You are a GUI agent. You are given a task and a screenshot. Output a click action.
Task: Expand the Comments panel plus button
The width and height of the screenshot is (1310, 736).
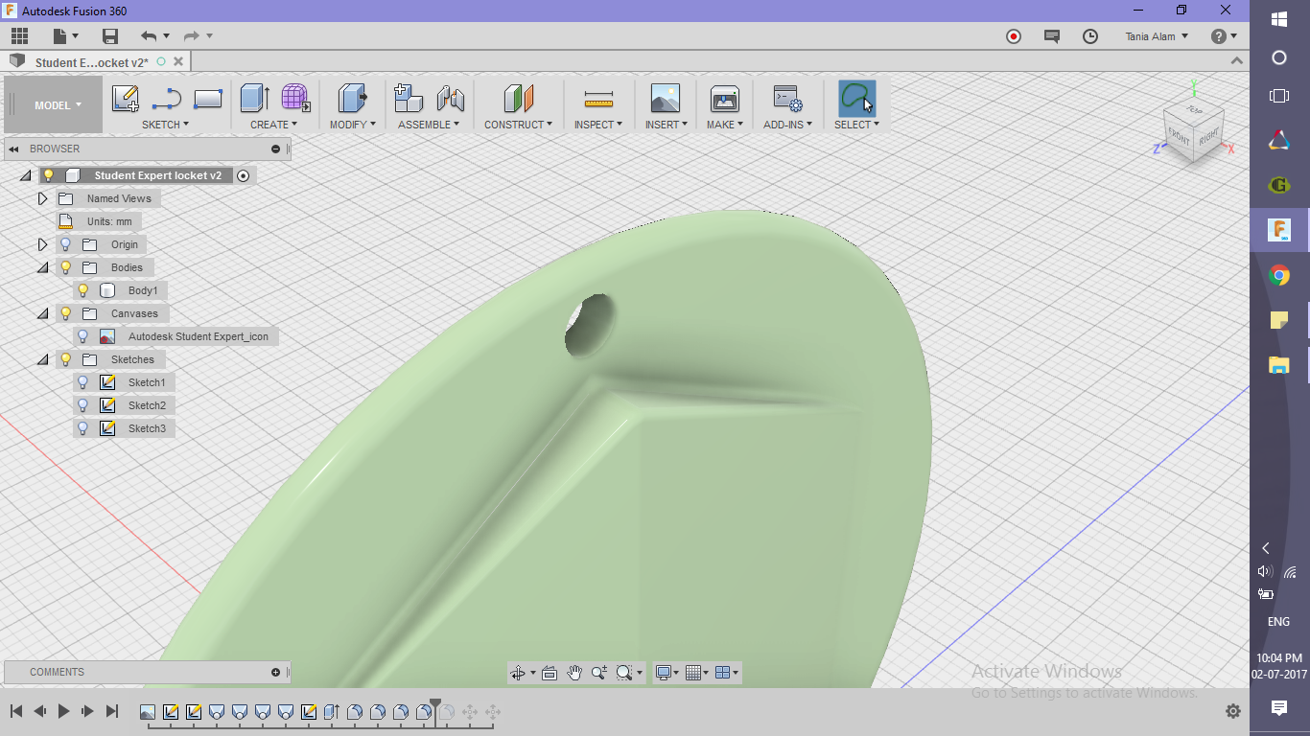click(x=275, y=672)
